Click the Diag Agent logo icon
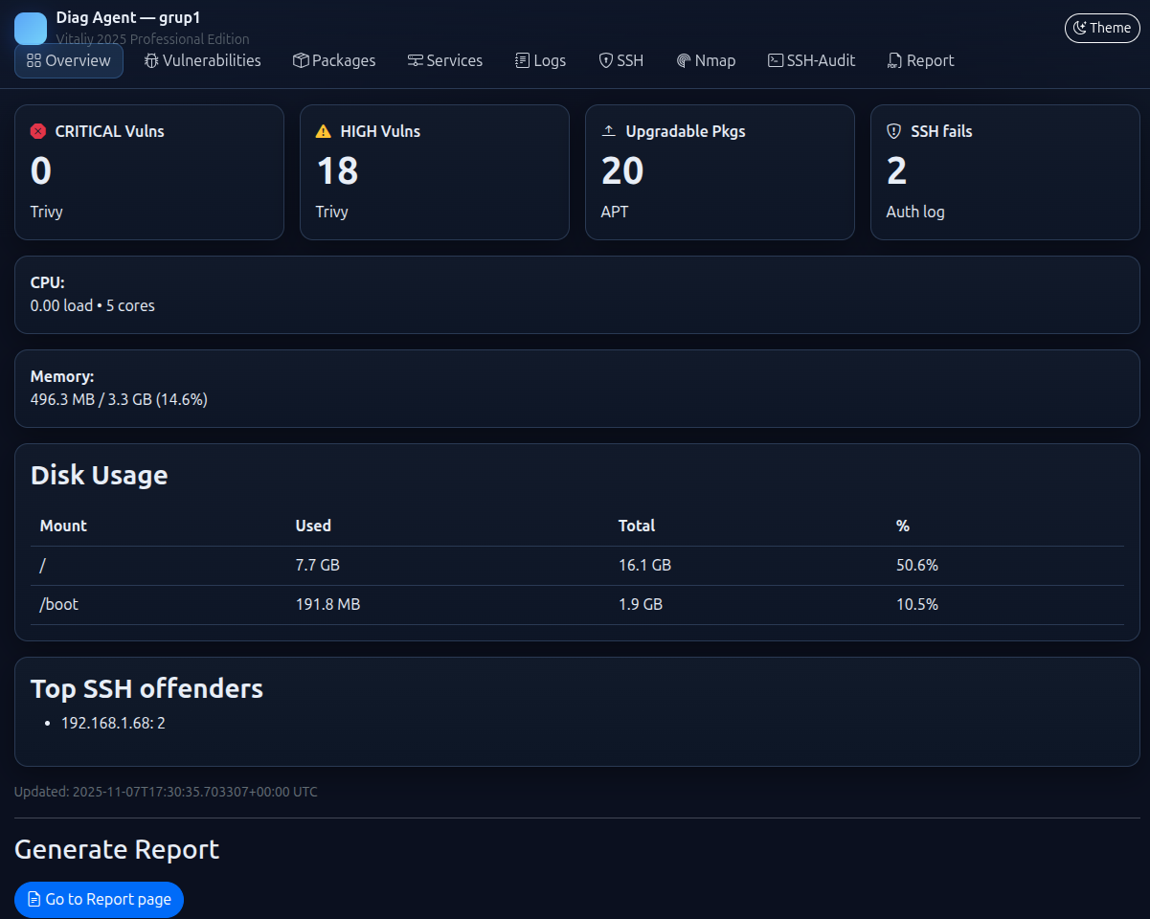 point(31,29)
